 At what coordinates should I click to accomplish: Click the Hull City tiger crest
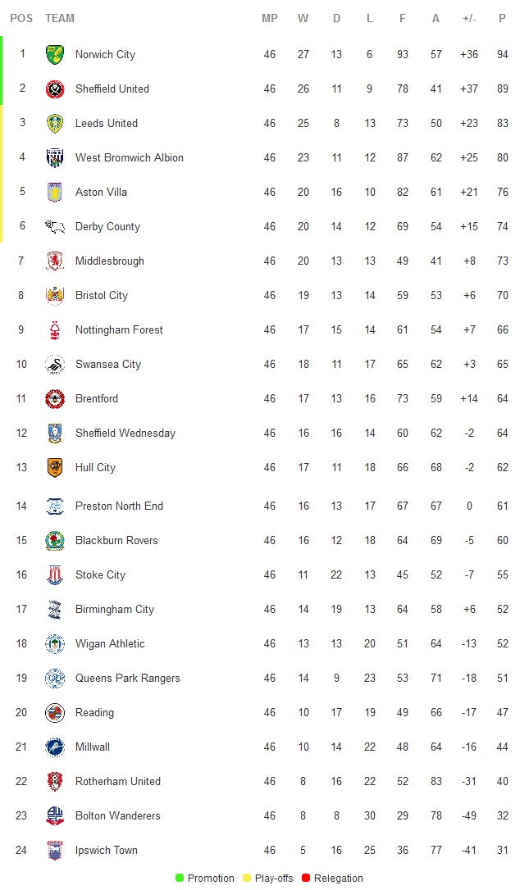pos(55,468)
